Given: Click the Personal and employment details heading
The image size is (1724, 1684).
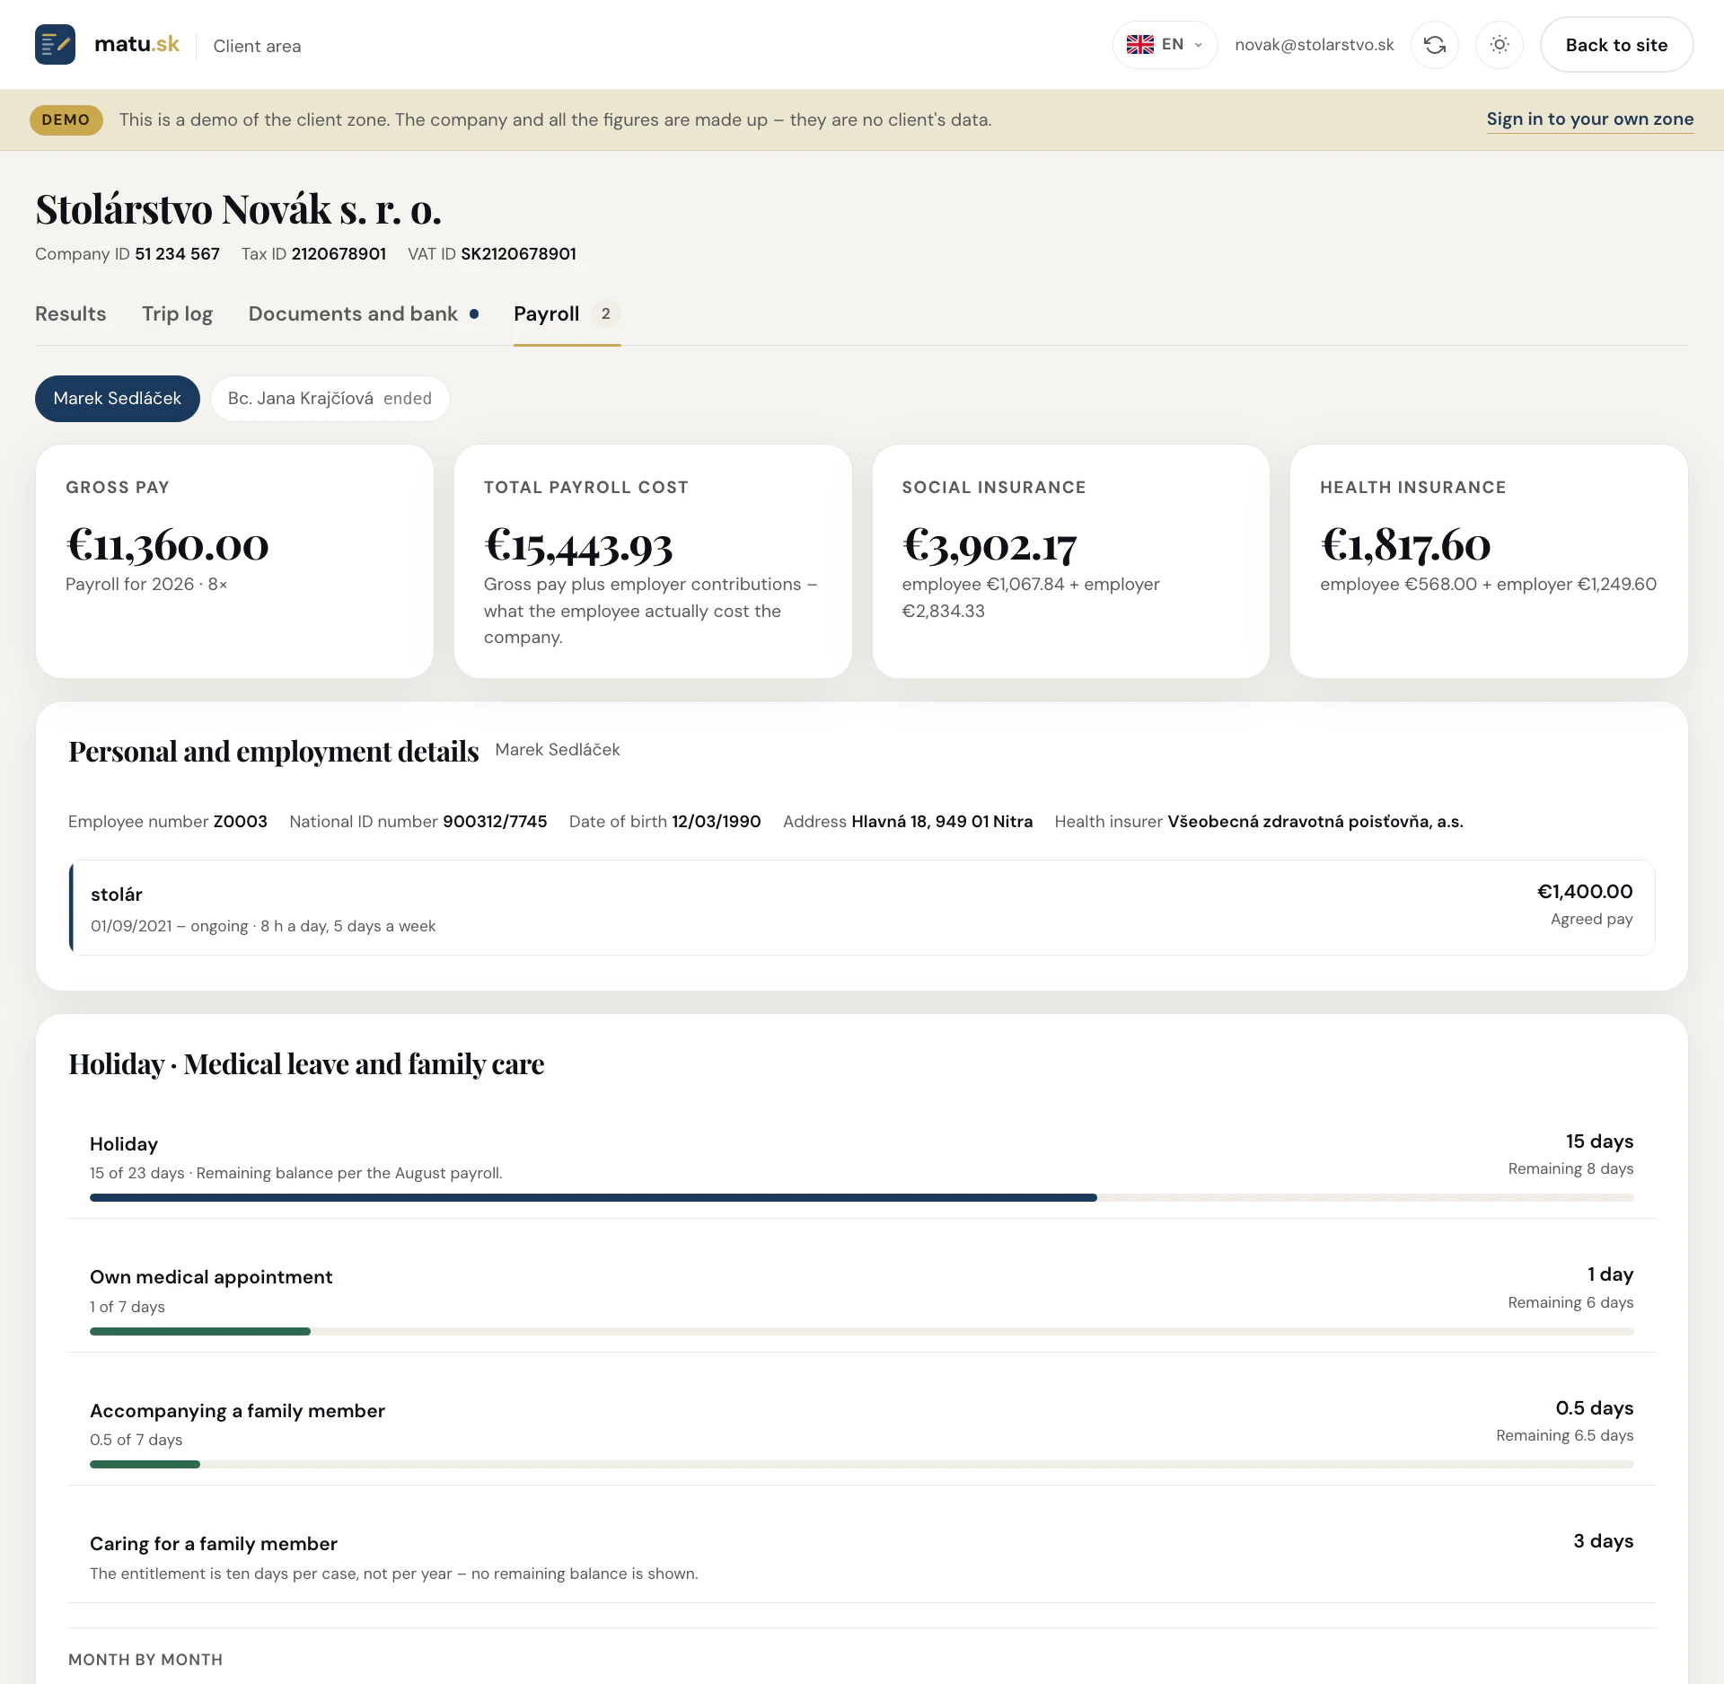Looking at the screenshot, I should (x=274, y=751).
